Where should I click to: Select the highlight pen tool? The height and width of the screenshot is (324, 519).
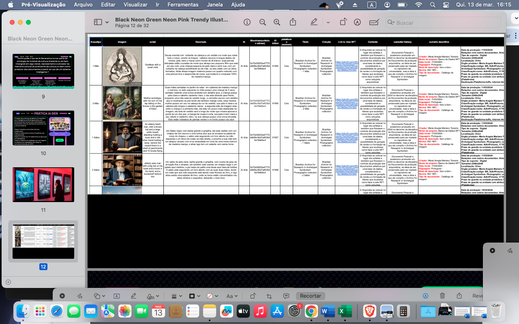(314, 22)
